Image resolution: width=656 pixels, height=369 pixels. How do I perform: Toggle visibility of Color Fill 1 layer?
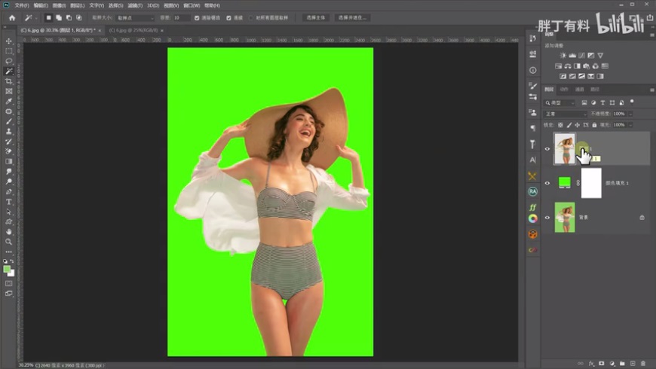tap(547, 183)
